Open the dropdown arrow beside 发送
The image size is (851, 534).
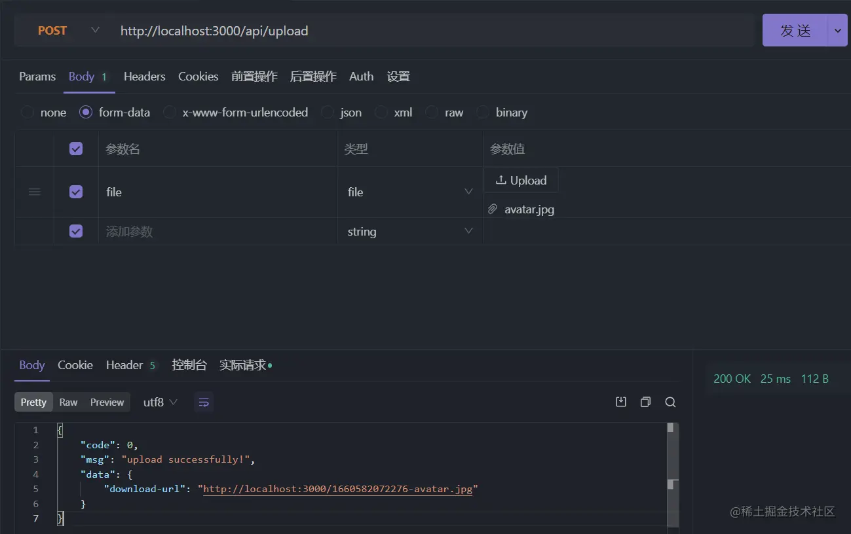coord(838,31)
